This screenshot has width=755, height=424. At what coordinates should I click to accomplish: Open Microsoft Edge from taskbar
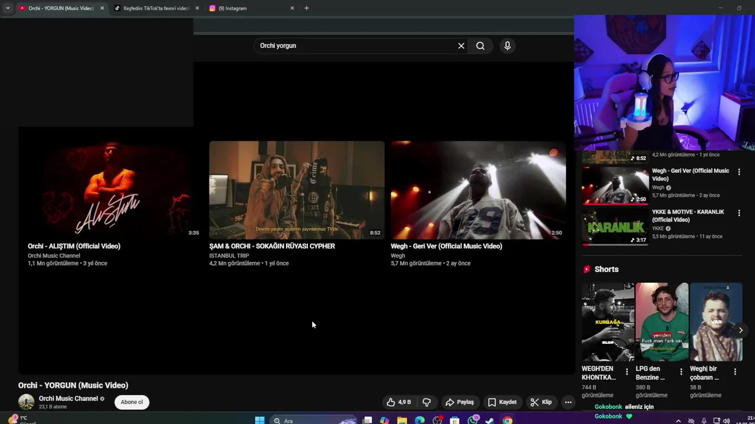(x=419, y=420)
